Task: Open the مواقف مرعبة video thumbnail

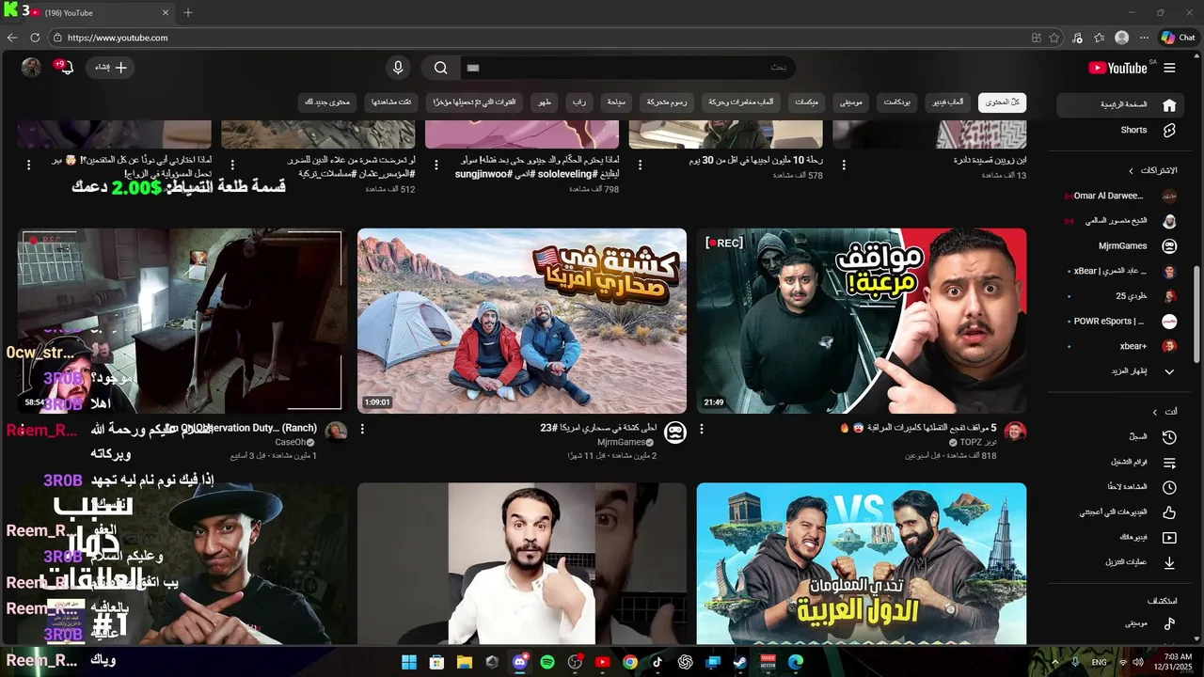Action: [x=861, y=321]
